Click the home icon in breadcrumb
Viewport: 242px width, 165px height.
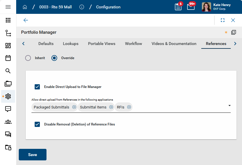point(25,7)
